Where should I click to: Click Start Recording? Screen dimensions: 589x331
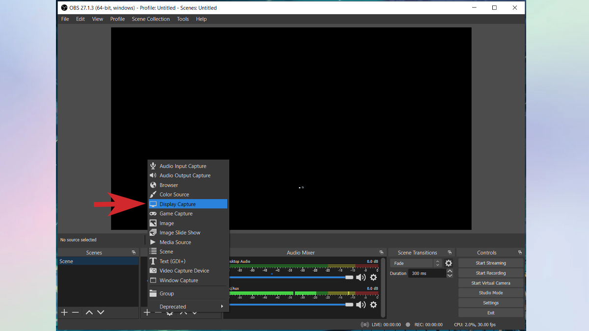[491, 273]
